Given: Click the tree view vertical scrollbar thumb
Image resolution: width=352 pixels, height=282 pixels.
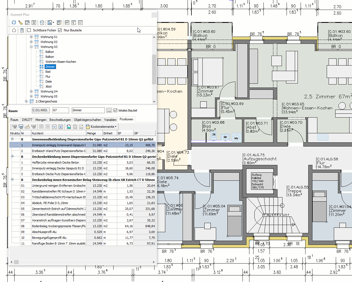Looking at the screenshot, I should [x=154, y=69].
